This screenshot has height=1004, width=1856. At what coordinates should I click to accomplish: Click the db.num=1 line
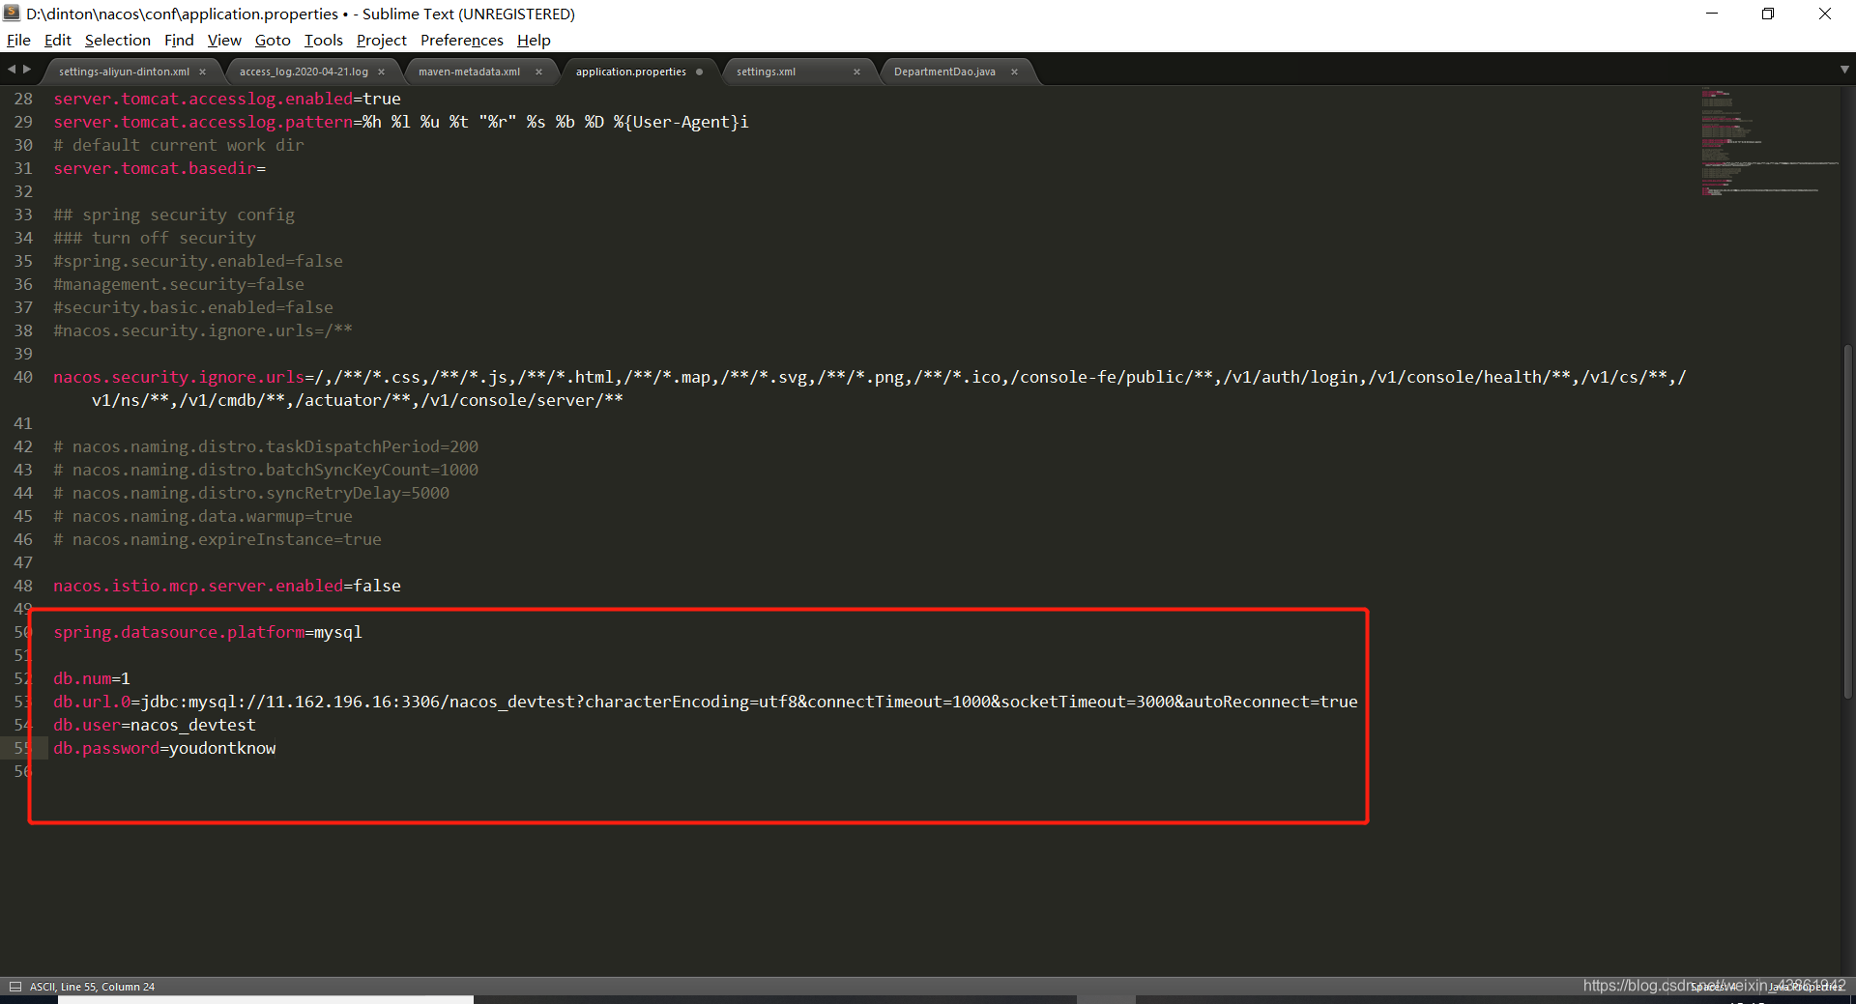92,678
